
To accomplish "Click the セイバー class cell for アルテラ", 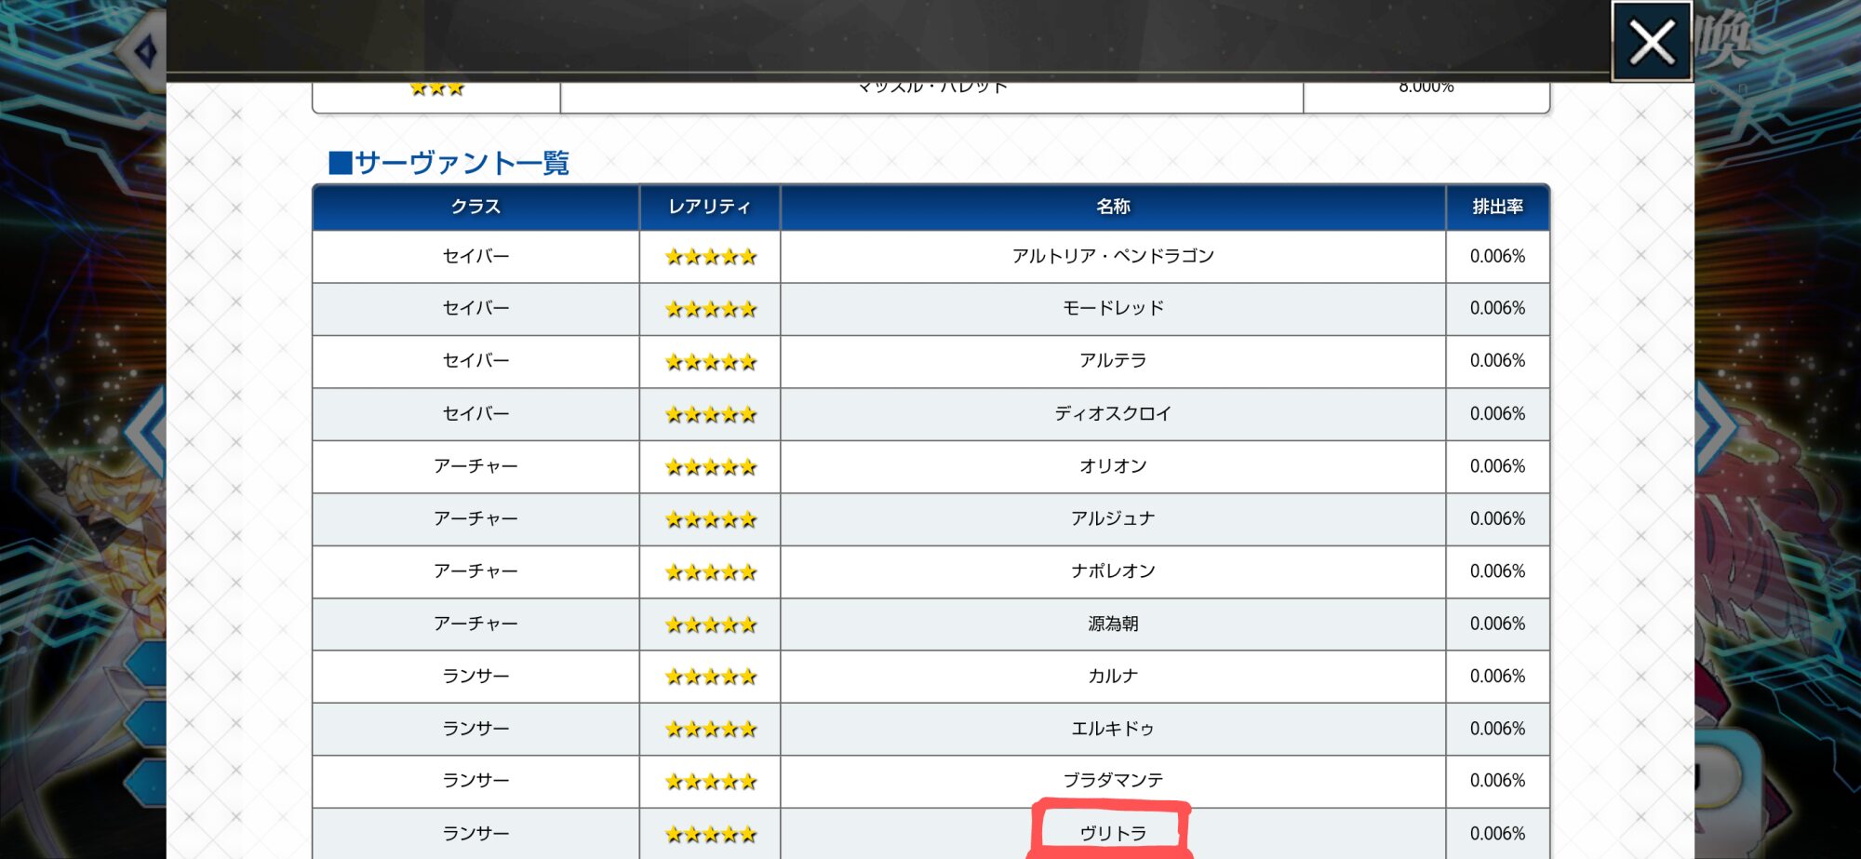I will tap(475, 361).
